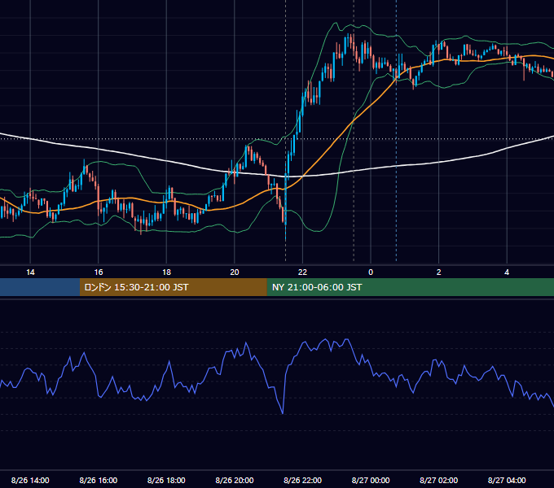The height and width of the screenshot is (488, 554).
Task: Click the NY 21:00-06:00 JST session bar
Action: (410, 287)
